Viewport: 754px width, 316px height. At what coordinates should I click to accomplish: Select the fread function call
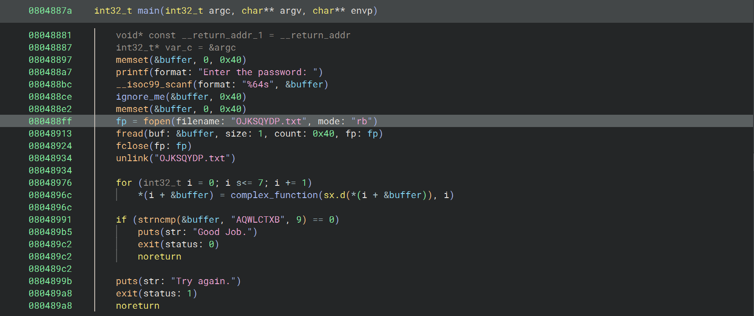click(129, 133)
